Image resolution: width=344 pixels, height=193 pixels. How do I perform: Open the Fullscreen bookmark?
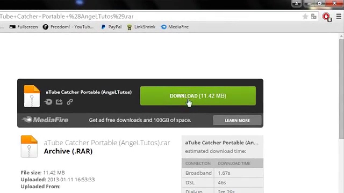click(x=23, y=27)
